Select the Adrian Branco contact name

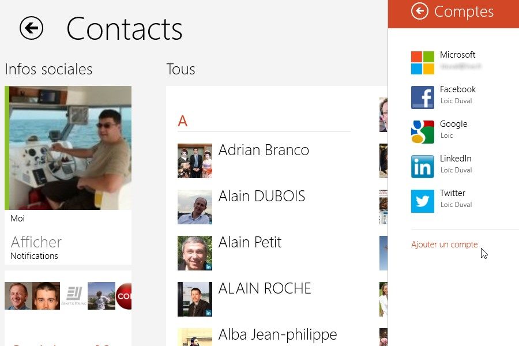pyautogui.click(x=264, y=150)
